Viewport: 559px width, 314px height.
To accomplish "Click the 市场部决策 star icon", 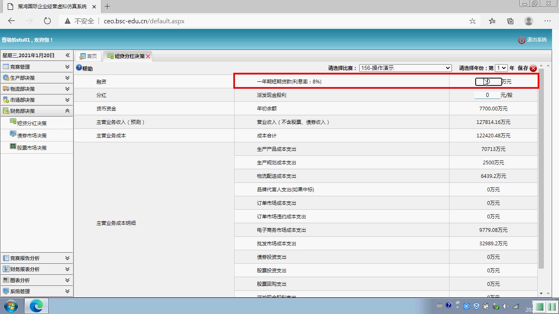I will (x=6, y=100).
